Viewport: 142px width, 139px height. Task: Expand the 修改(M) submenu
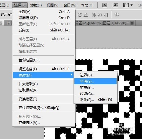pos(43,75)
